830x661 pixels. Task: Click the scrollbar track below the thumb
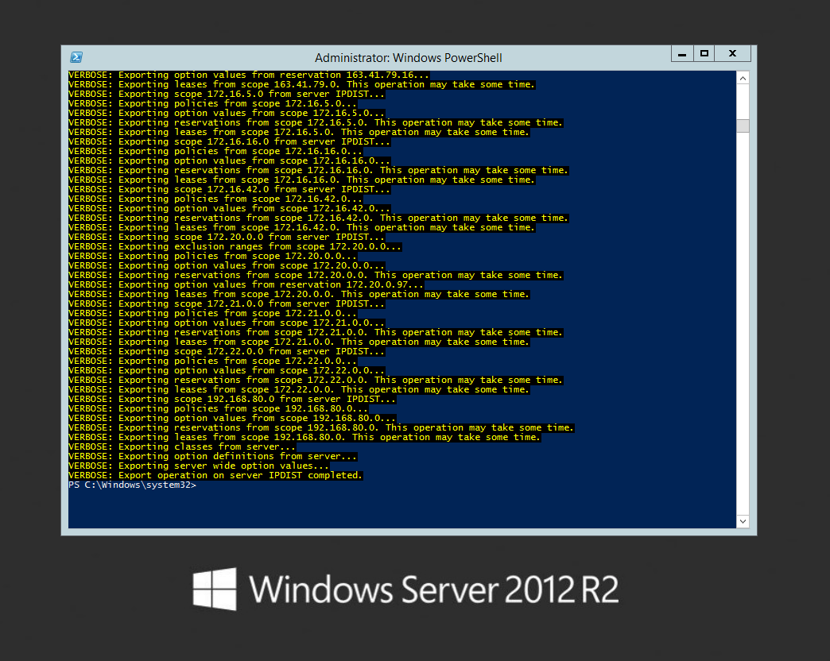click(x=743, y=318)
